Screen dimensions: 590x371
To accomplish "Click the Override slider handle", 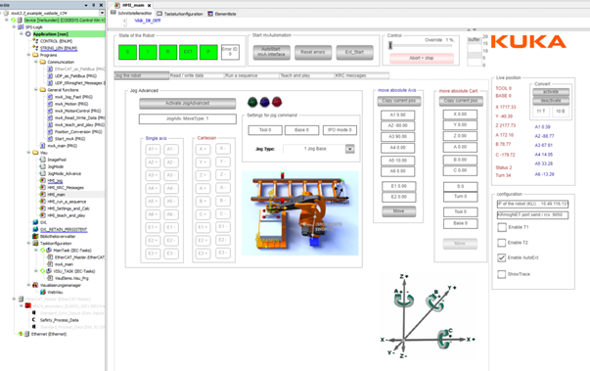I will coord(390,45).
